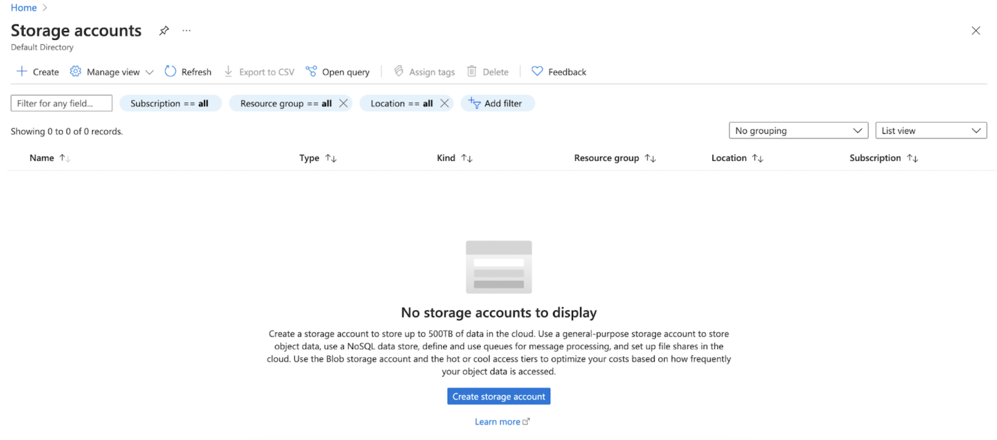The height and width of the screenshot is (440, 997).
Task: Open the more options ellipsis menu
Action: click(x=186, y=31)
